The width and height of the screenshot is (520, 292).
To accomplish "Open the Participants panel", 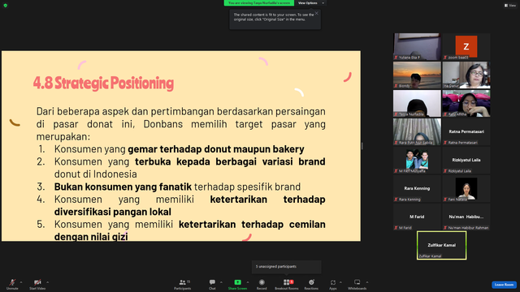I will point(183,284).
